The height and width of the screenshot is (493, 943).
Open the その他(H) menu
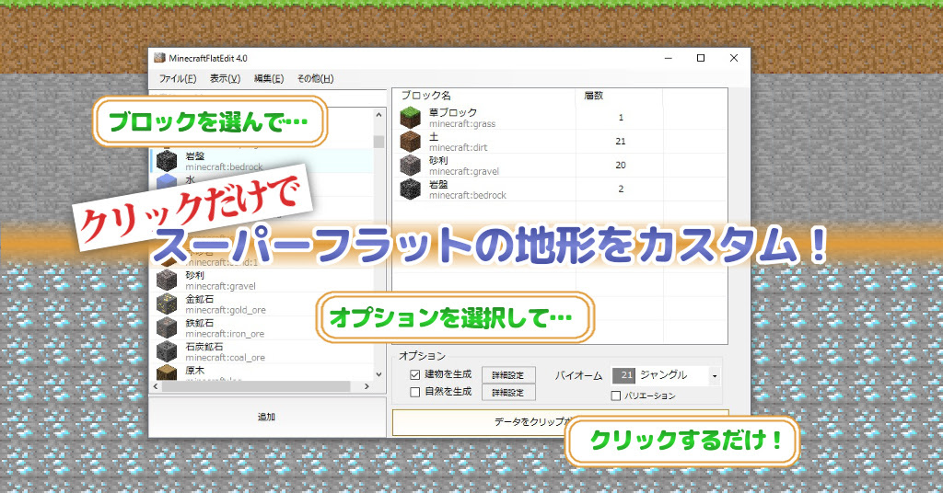click(x=315, y=79)
